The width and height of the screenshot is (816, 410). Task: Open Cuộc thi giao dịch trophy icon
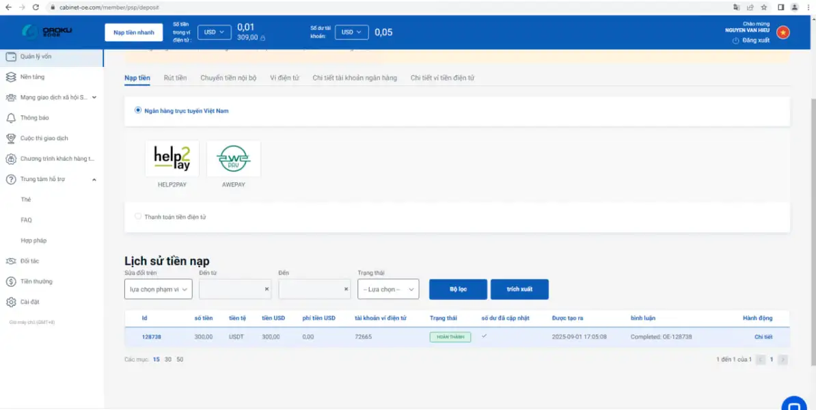(11, 138)
